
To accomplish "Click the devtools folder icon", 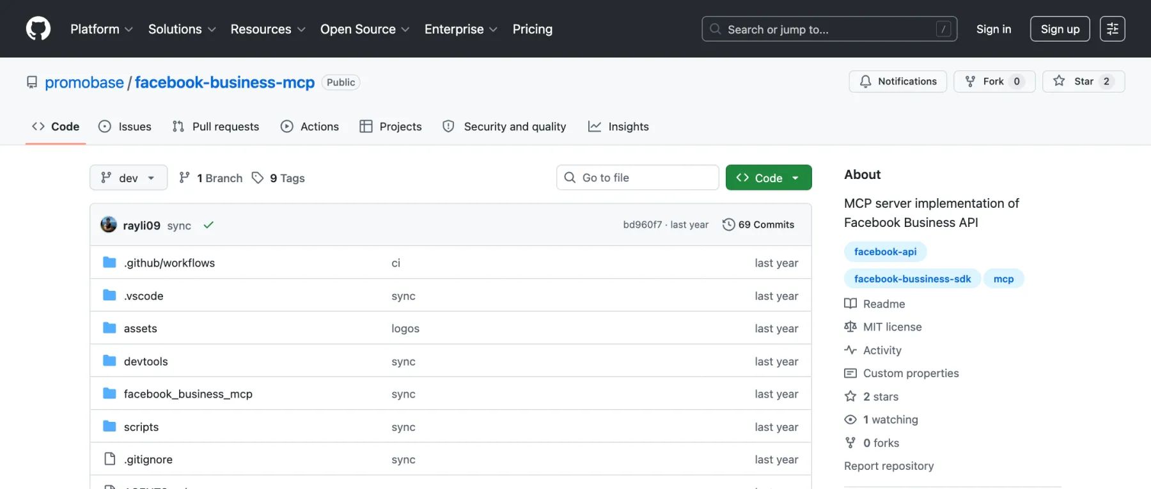I will click(x=109, y=361).
